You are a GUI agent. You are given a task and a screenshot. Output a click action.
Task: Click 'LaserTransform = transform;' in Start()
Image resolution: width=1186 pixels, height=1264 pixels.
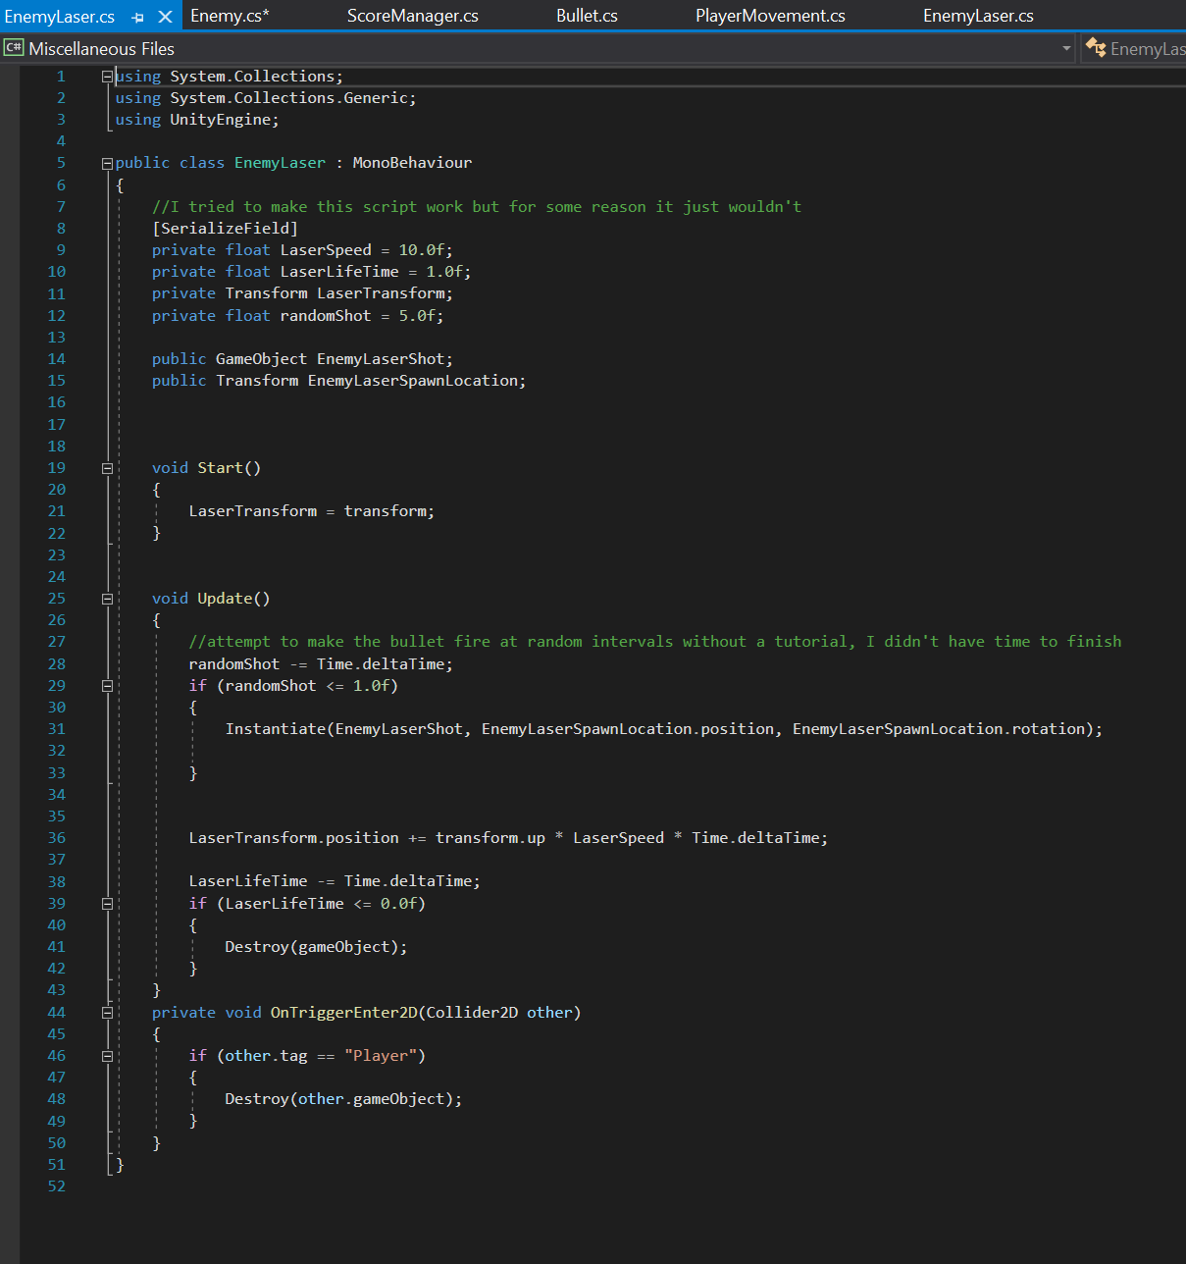312,510
